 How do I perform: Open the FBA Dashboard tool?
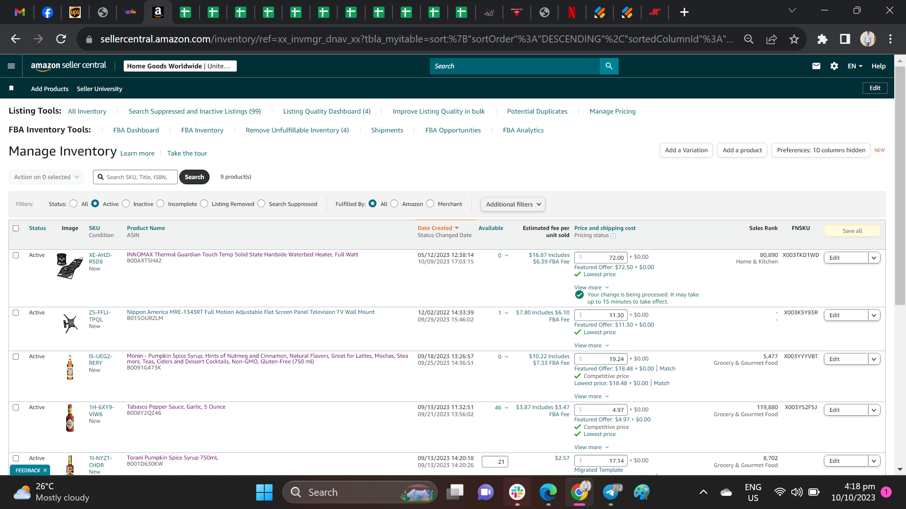coord(136,131)
